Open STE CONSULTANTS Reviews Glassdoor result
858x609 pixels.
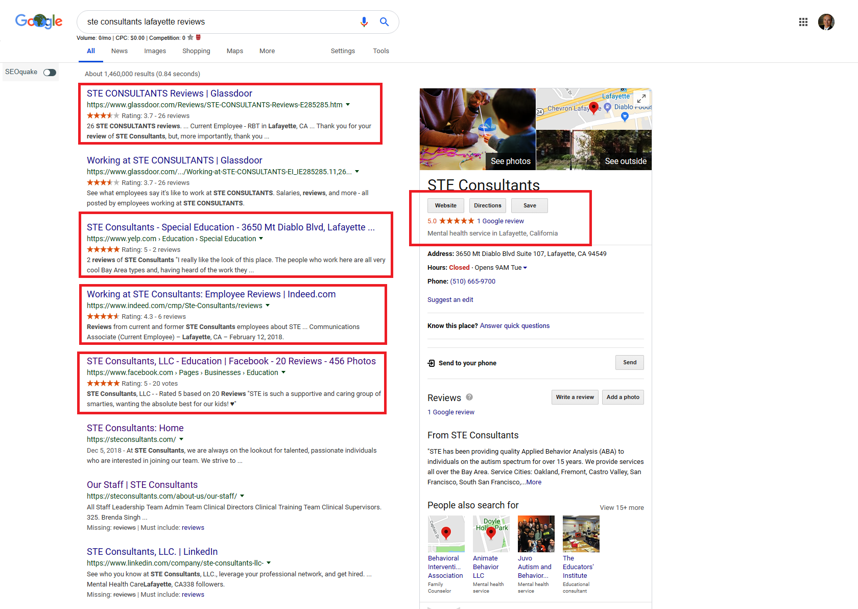[170, 93]
